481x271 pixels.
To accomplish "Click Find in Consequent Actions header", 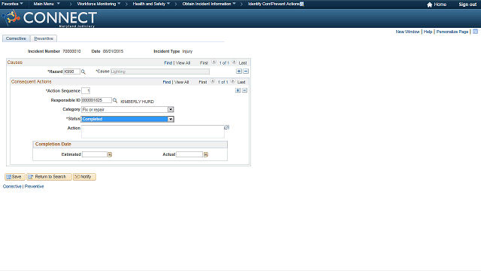I will [x=167, y=82].
